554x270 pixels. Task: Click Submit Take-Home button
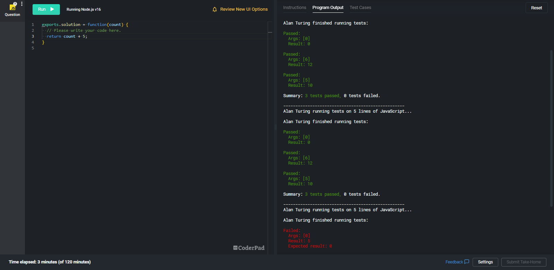pos(524,262)
